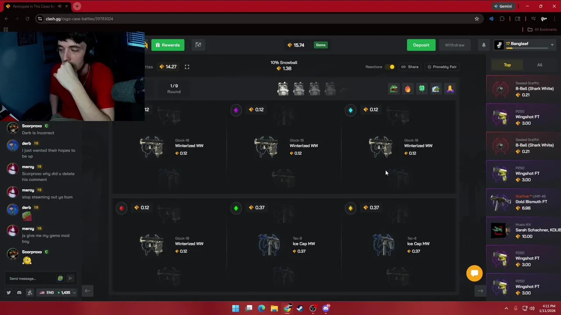The image size is (561, 315).
Task: Switch to the All drops tab
Action: [x=540, y=65]
